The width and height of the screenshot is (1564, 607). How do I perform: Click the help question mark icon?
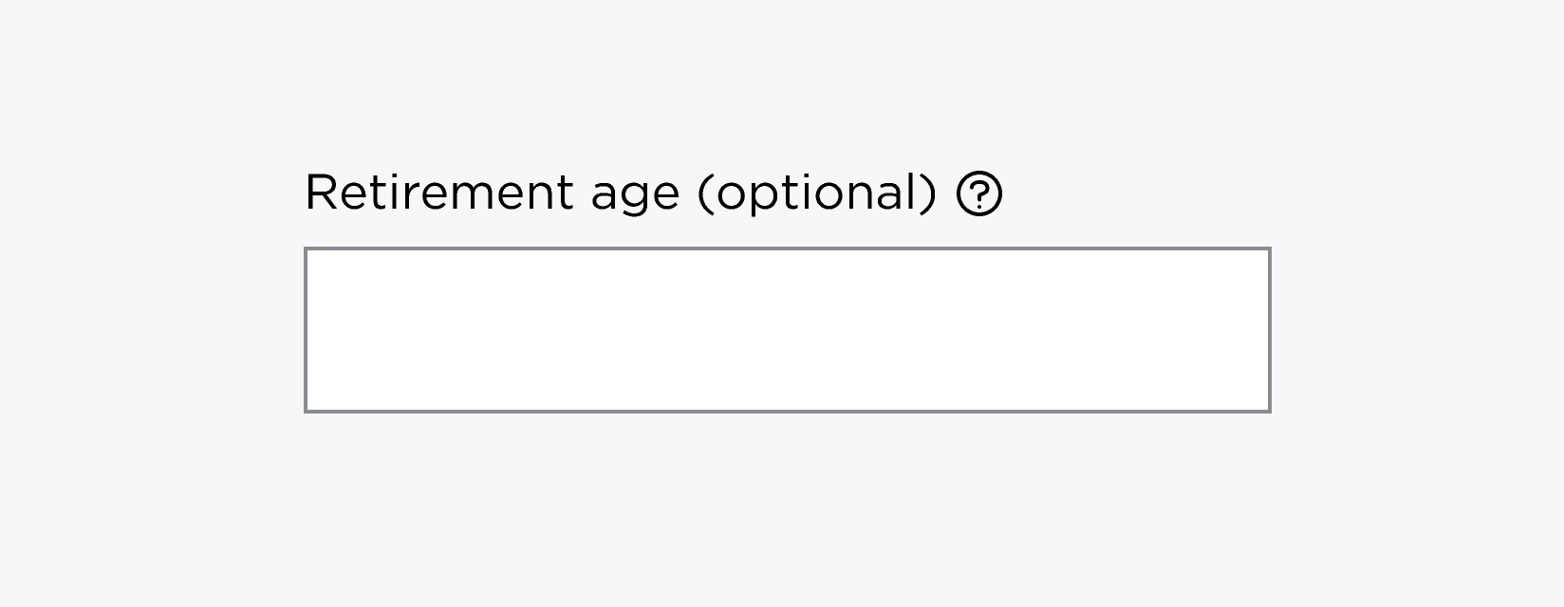tap(979, 194)
